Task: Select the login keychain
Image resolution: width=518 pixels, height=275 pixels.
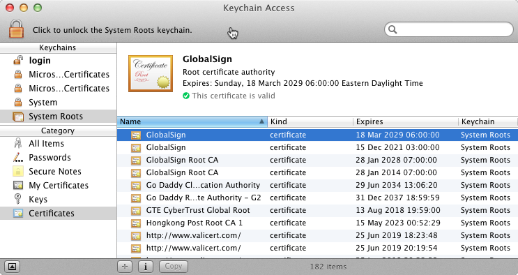Action: coord(58,61)
